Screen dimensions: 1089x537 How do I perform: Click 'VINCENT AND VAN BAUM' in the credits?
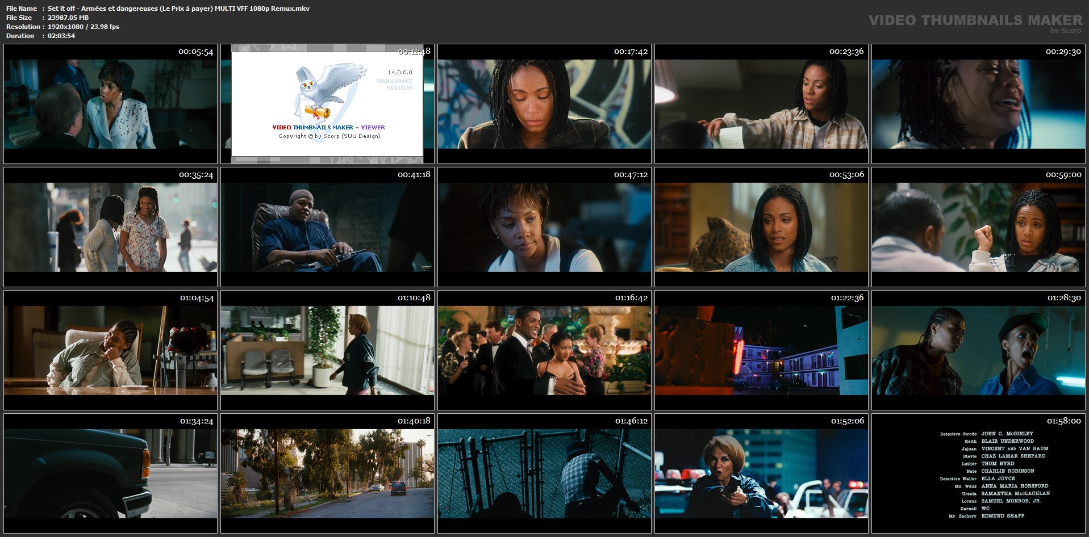point(1015,448)
